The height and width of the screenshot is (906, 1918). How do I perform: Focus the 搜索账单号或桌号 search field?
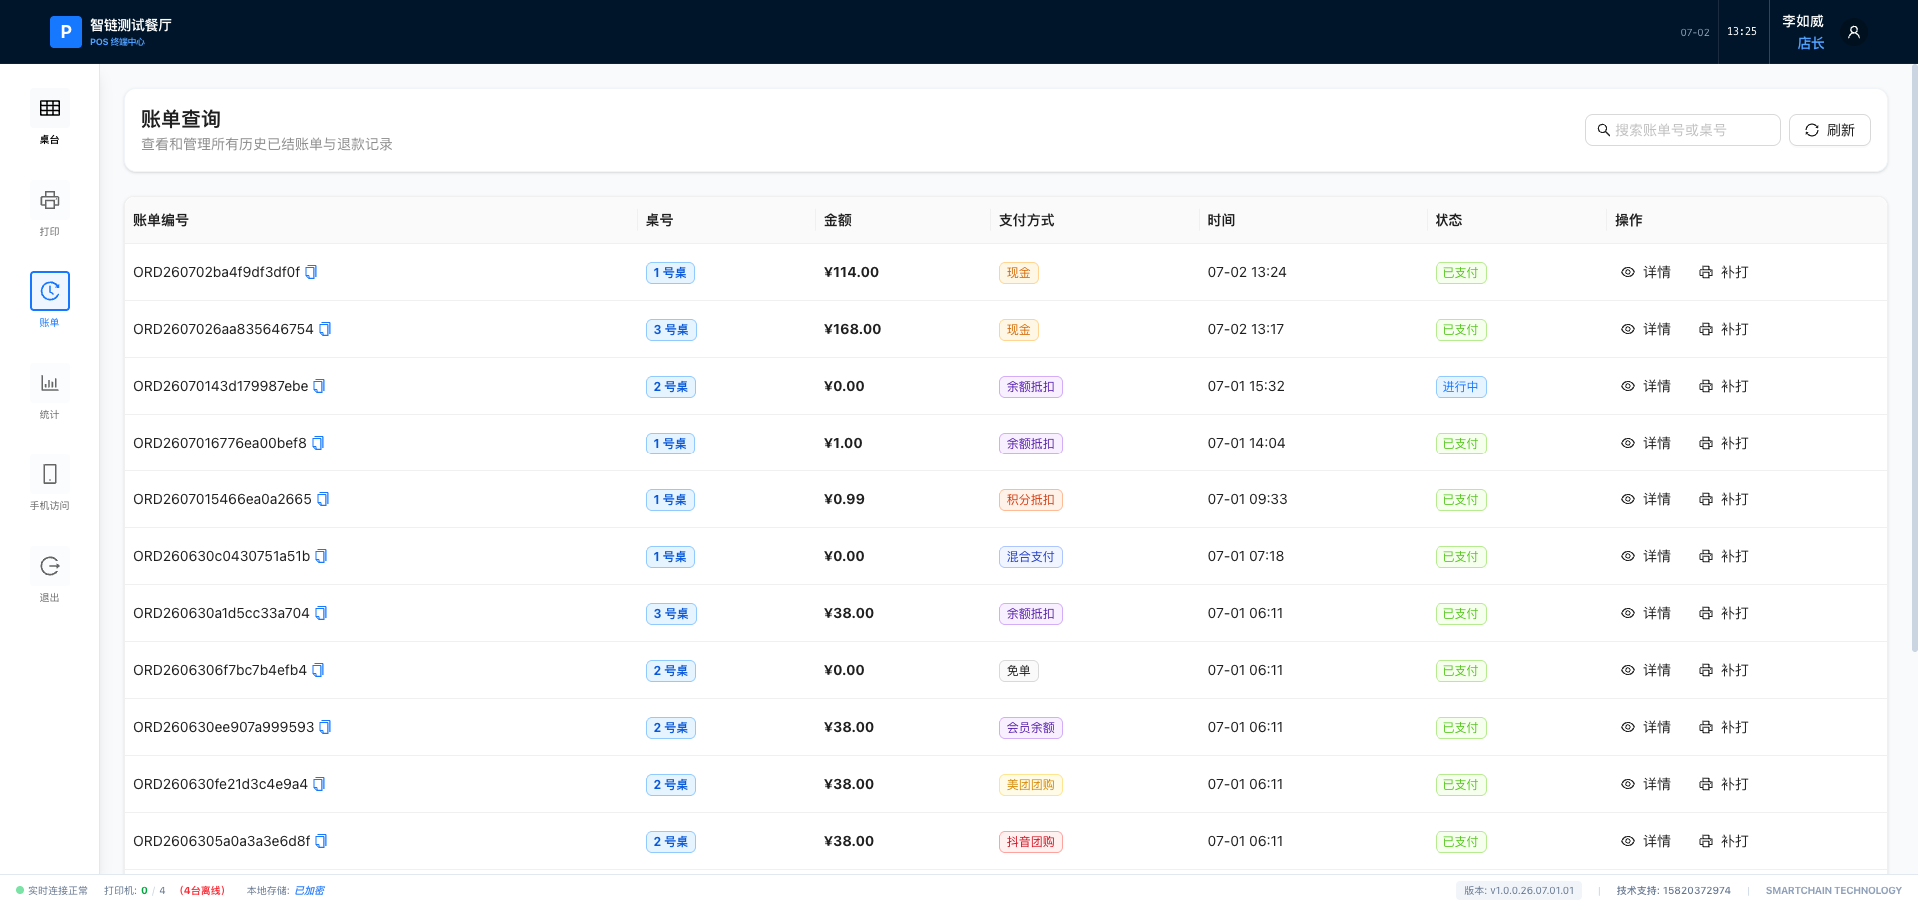point(1683,130)
